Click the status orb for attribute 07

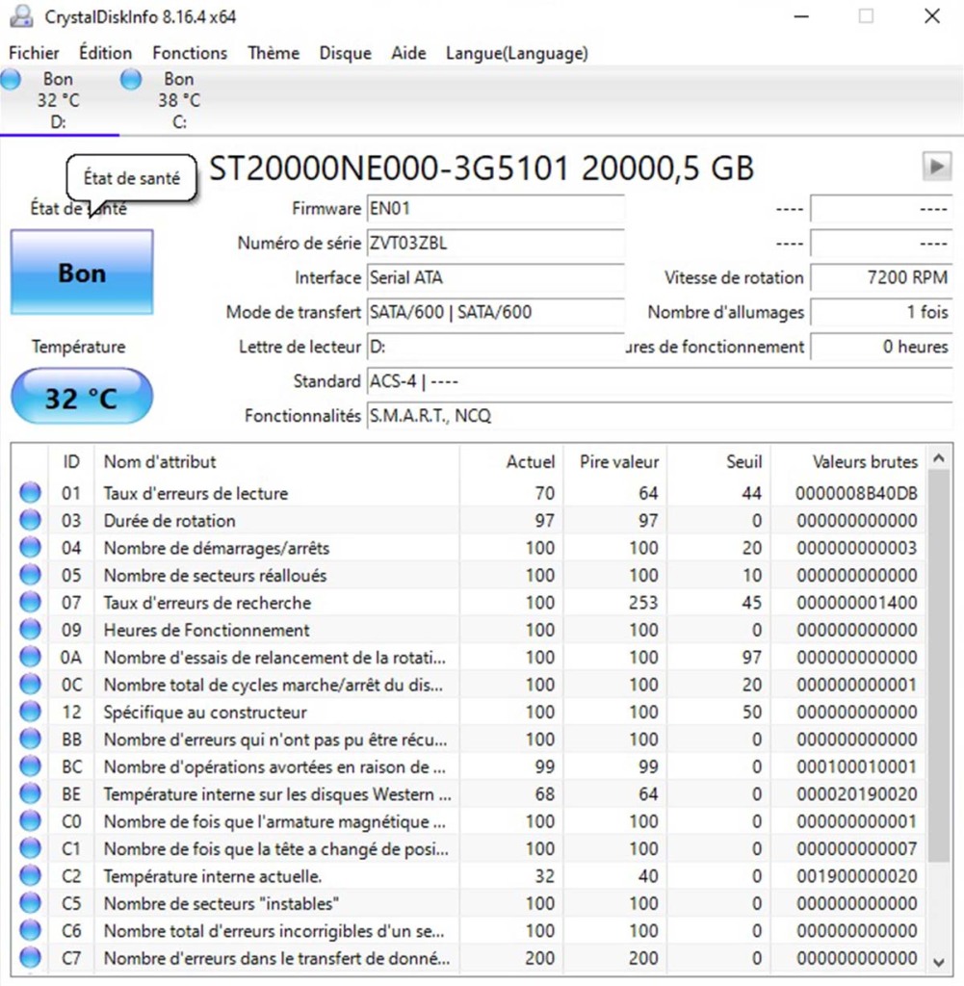click(x=30, y=602)
